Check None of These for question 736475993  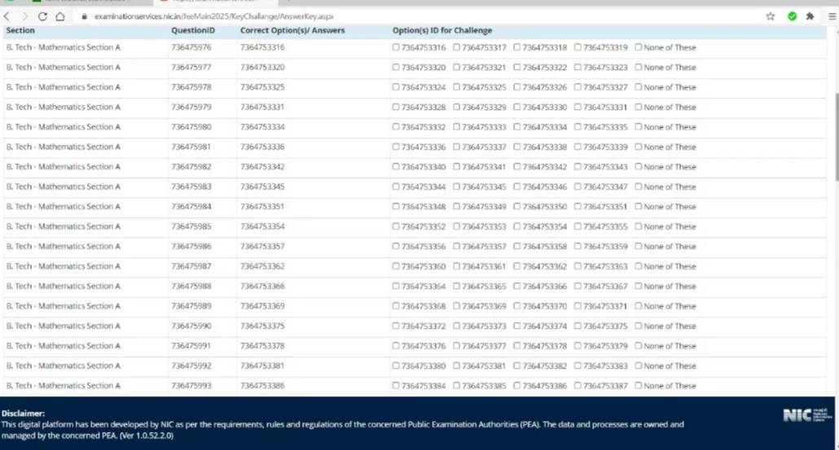click(639, 386)
